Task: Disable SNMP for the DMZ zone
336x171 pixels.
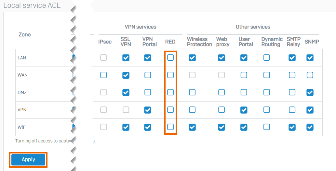Action: click(x=310, y=92)
